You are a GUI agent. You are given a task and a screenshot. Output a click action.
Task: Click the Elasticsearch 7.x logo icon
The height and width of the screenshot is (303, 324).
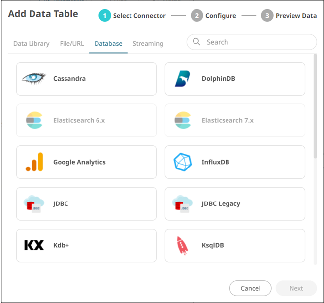183,120
